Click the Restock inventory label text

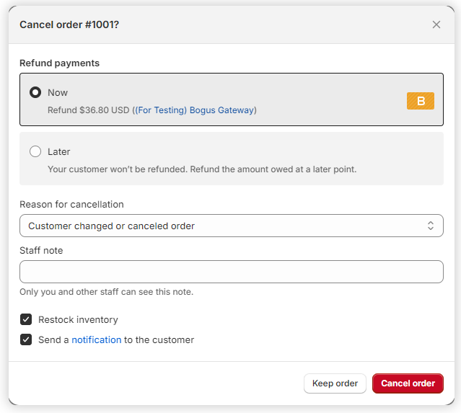[x=78, y=319]
